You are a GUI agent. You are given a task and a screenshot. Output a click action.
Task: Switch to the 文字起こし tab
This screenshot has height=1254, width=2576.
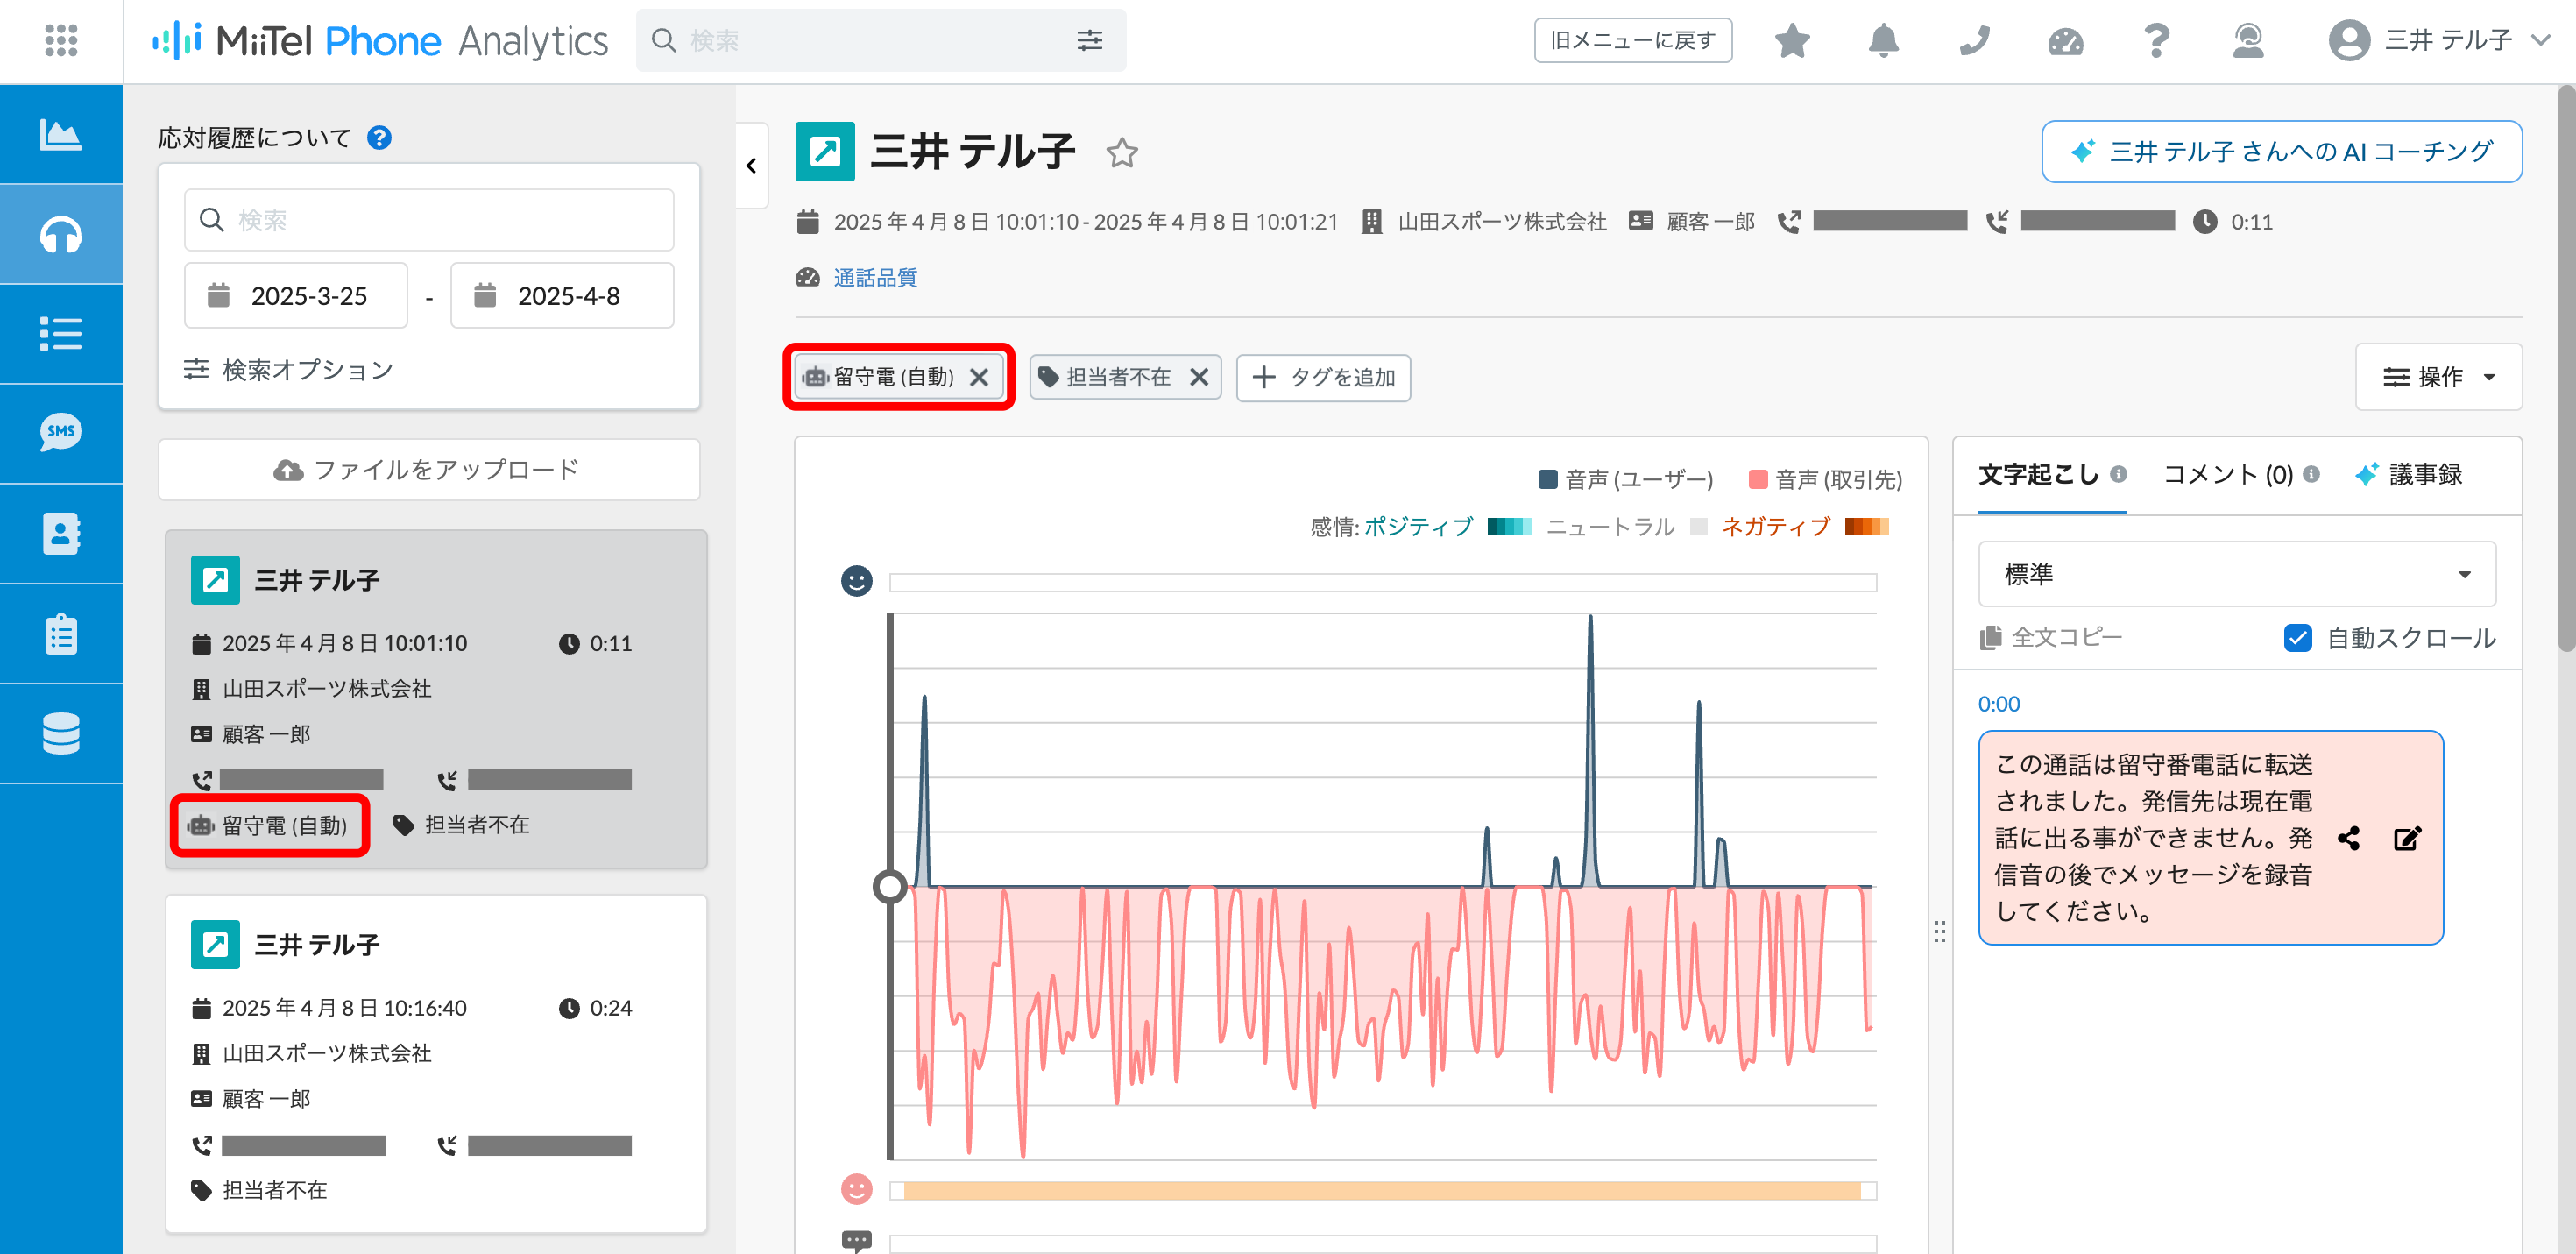click(x=2038, y=475)
